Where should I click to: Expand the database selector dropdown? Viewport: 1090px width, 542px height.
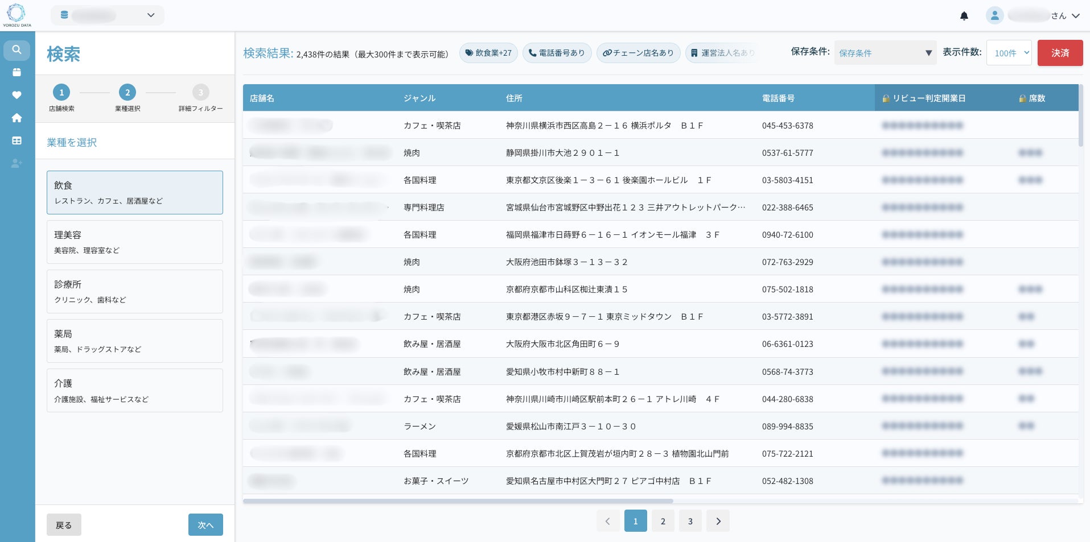tap(108, 15)
